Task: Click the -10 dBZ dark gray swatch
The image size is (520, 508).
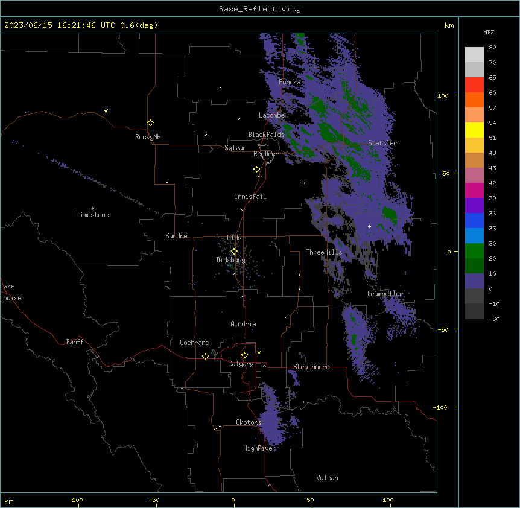Action: 474,311
